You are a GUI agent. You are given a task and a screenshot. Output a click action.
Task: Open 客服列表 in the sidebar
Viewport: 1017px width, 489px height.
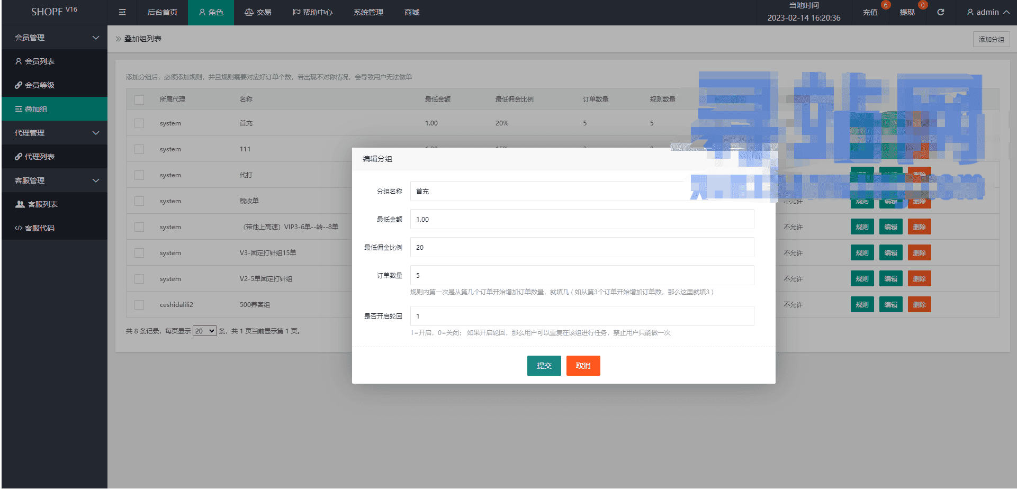click(42, 204)
